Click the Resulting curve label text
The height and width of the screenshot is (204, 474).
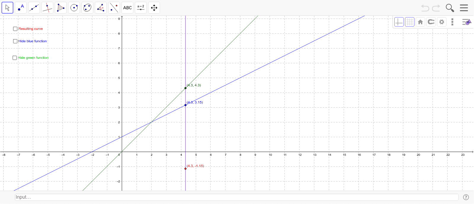31,29
